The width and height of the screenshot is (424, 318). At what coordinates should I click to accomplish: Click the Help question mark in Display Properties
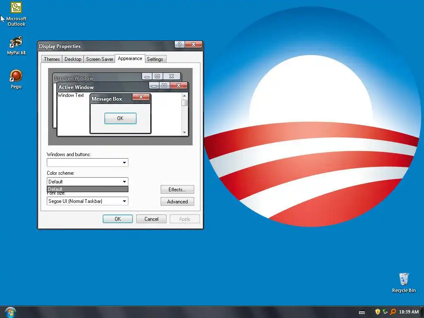click(180, 44)
